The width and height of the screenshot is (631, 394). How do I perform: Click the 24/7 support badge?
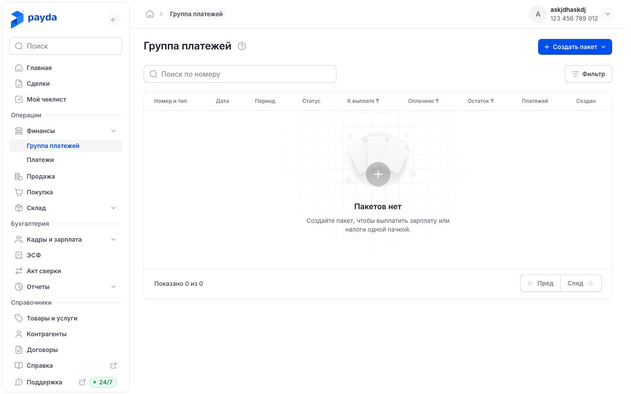[103, 382]
